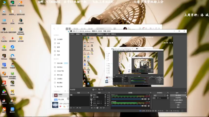Image resolution: width=209 pixels, height=117 pixels.
Task: Pop out the Audio Mixer (混音器) dock
Action: 151,93
